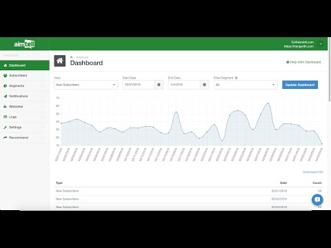Open the Notifications sidebar menu
Viewport: 331px width, 248px height.
click(25, 96)
